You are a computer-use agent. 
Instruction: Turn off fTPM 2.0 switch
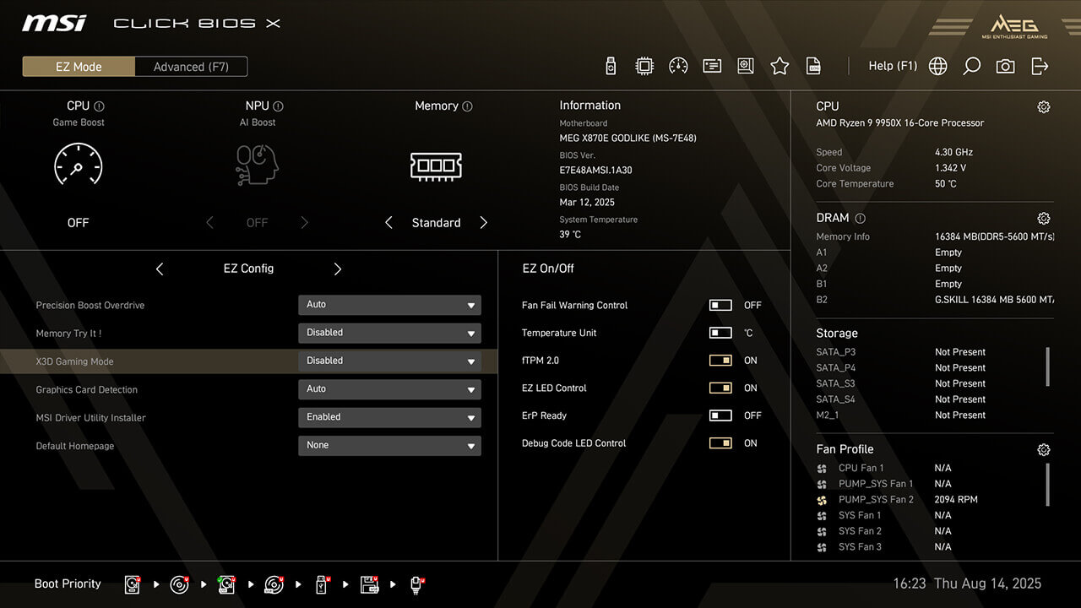click(720, 361)
